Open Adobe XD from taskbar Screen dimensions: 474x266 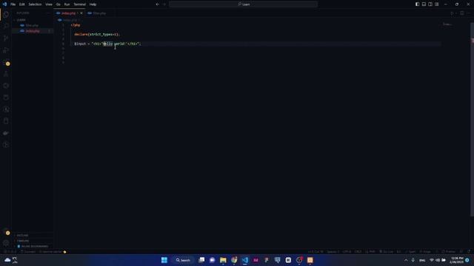[x=256, y=260]
